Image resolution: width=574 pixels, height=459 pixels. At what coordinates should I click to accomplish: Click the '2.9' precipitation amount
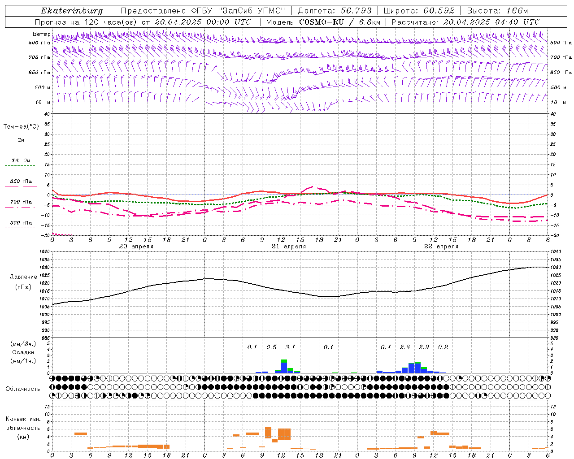point(424,347)
